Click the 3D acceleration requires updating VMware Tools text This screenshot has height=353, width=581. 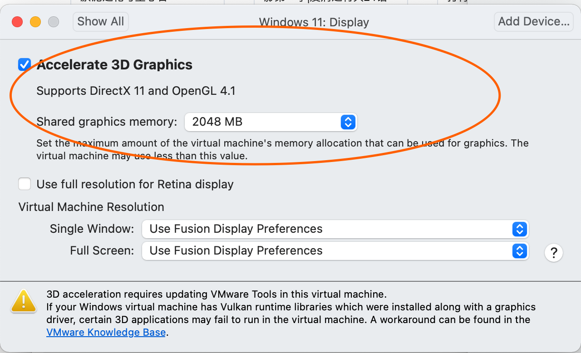tap(217, 294)
